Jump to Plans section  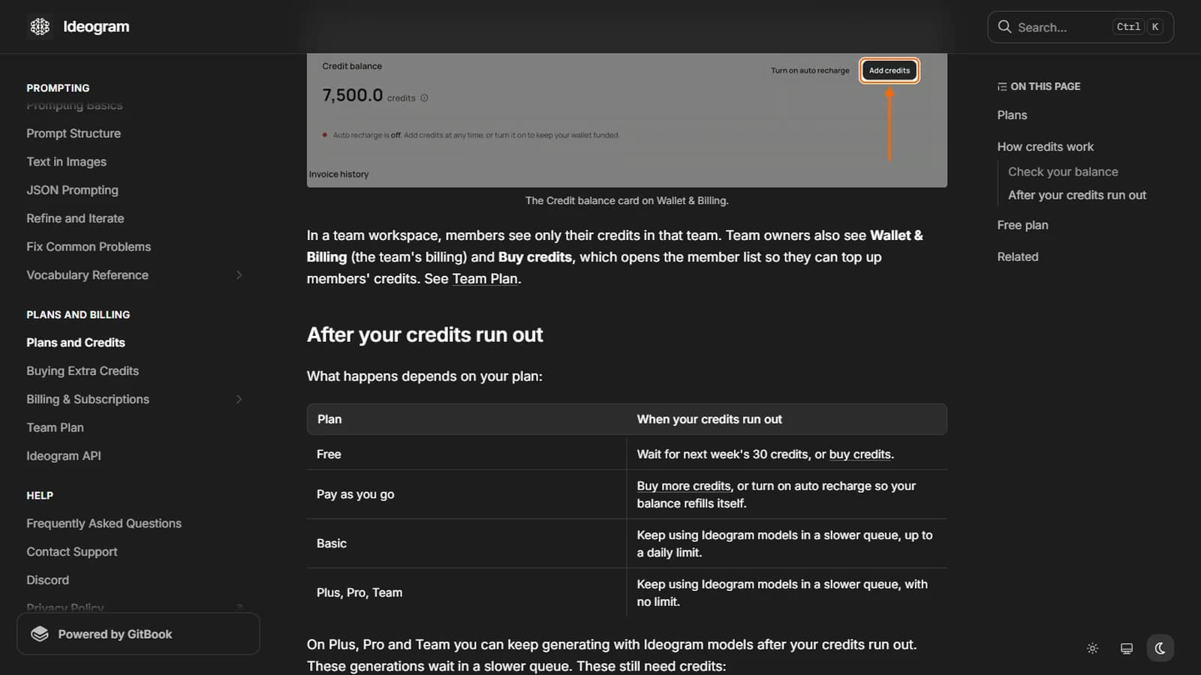(x=1012, y=115)
